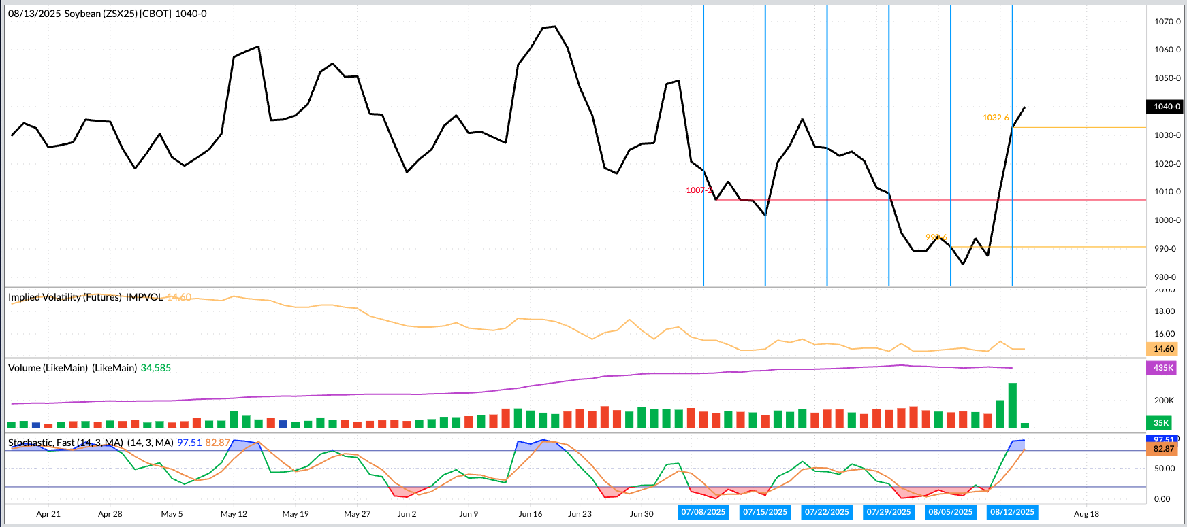Click the 1032-6 price annotation
Image resolution: width=1187 pixels, height=527 pixels.
pyautogui.click(x=995, y=118)
